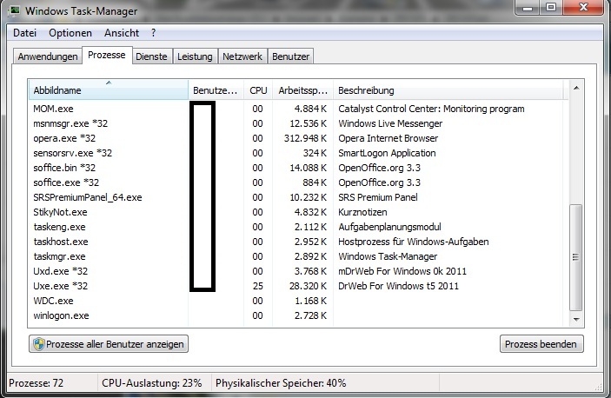
Task: Click Hostprozess für Windows-Aufgaben description
Action: click(x=414, y=242)
